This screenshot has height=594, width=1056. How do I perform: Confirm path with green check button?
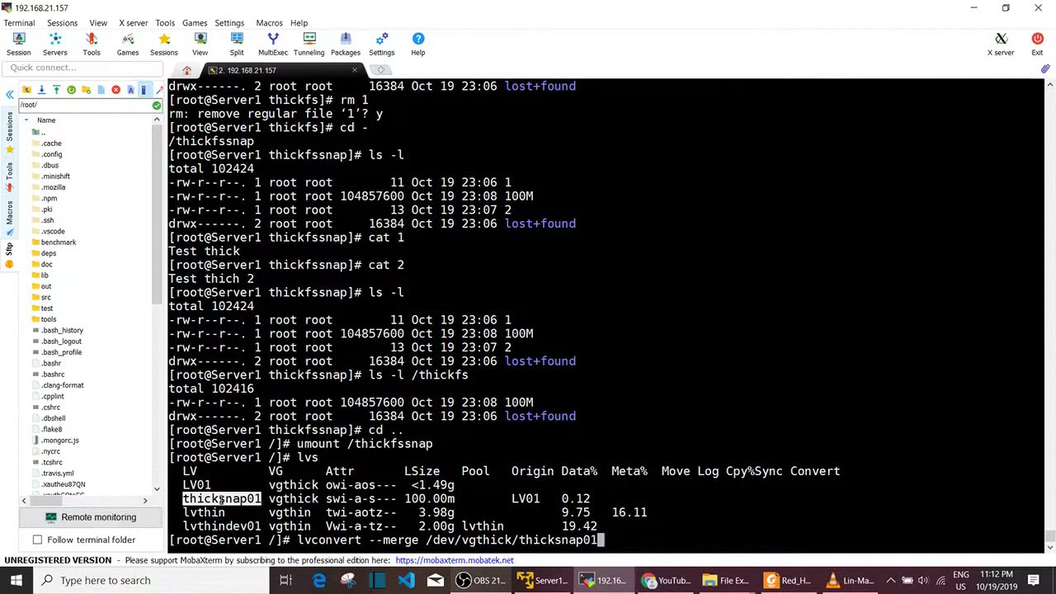157,106
